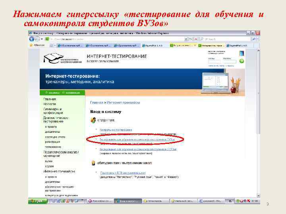Viewport: 286px width, 214px height.
Task: Click breadcrumb link Интернет-тренажёры
Action: (x=123, y=103)
